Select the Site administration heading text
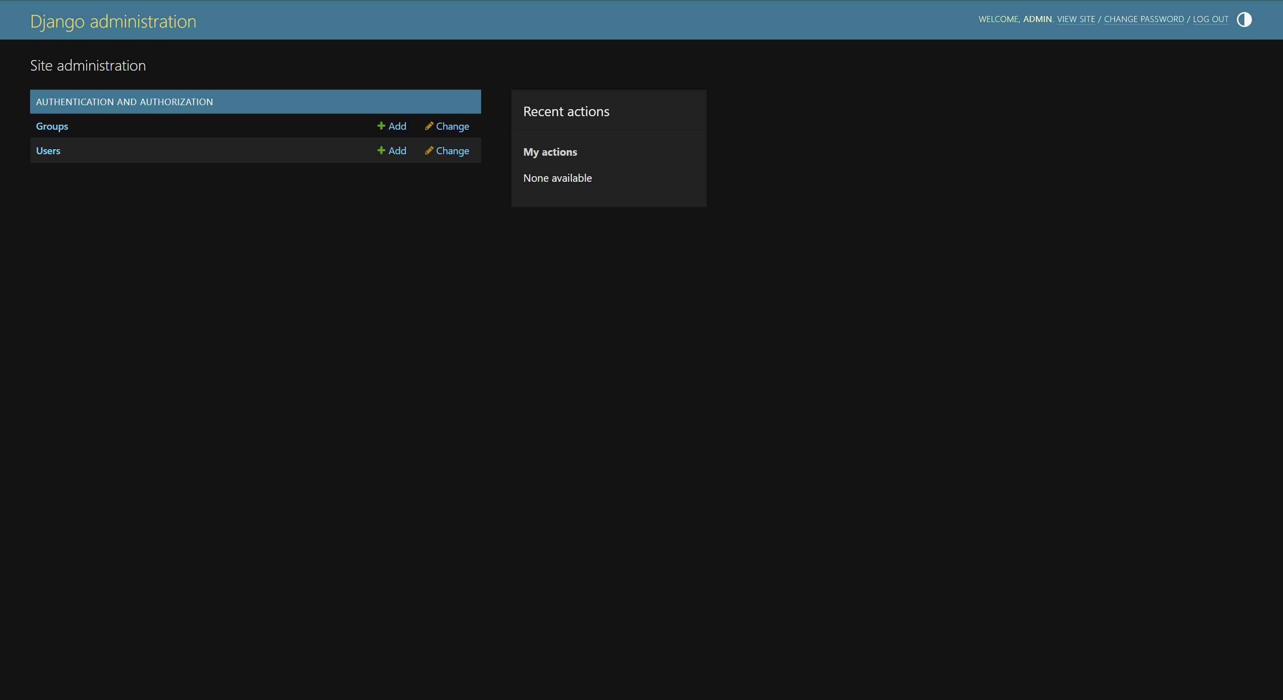 tap(88, 66)
